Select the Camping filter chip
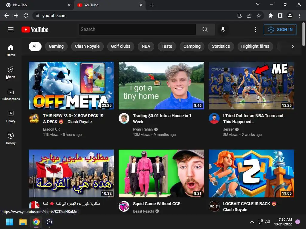This screenshot has width=306, height=229. click(x=192, y=46)
